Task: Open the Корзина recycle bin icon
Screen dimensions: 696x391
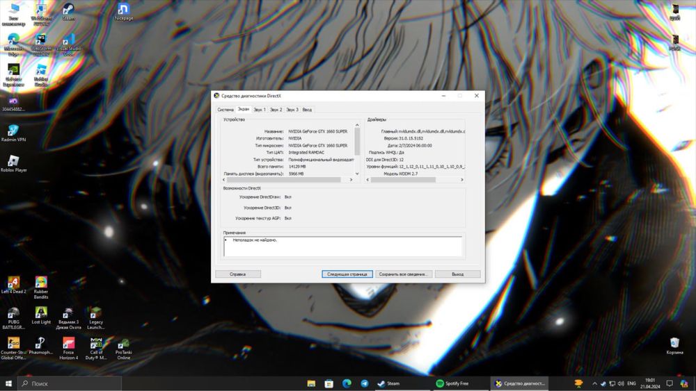Action: click(x=674, y=347)
